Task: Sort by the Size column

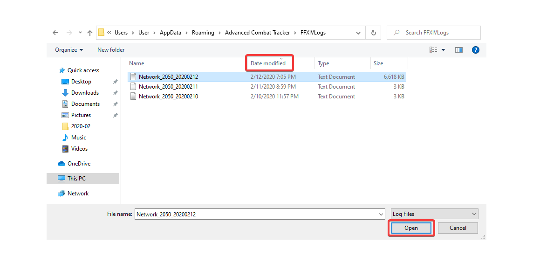Action: (x=378, y=63)
